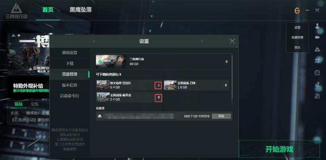Click the orange account icon in title bar

(297, 10)
